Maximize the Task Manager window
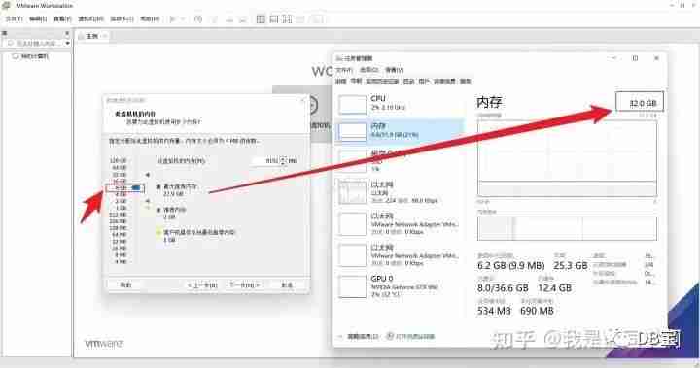 pyautogui.click(x=635, y=58)
